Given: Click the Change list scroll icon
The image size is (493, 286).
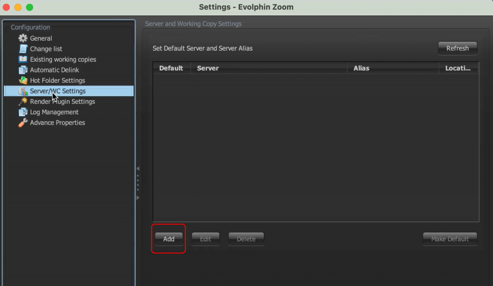Looking at the screenshot, I should pos(23,49).
